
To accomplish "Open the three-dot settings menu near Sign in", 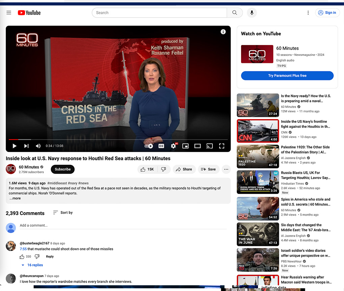I will click(308, 13).
